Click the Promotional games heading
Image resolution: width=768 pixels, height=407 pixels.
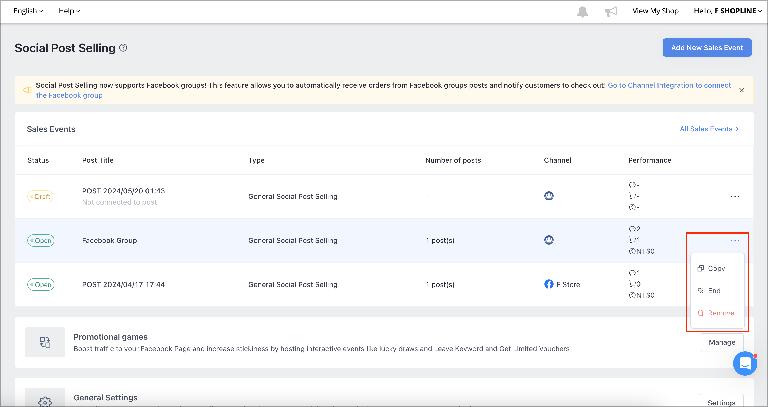pos(110,337)
